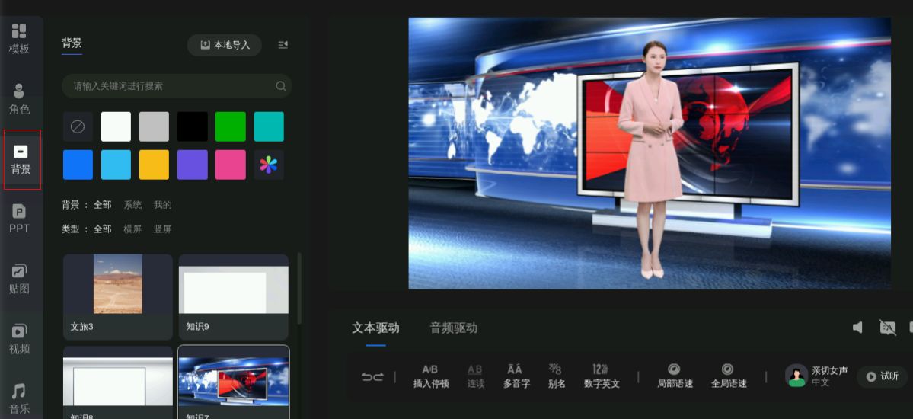Select the 横屏 landscape type filter
913x419 pixels.
tap(132, 229)
